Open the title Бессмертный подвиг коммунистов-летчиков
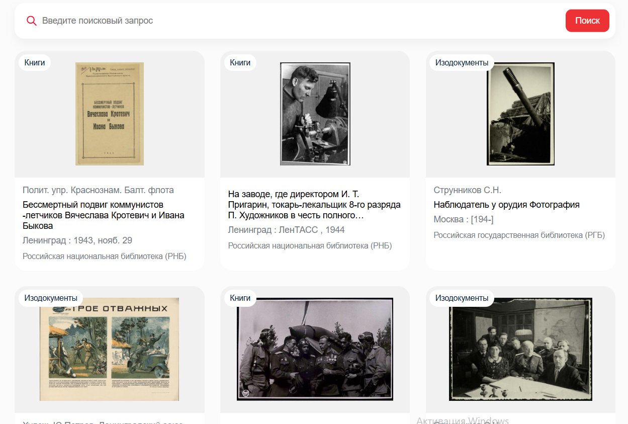The image size is (628, 424). point(103,215)
